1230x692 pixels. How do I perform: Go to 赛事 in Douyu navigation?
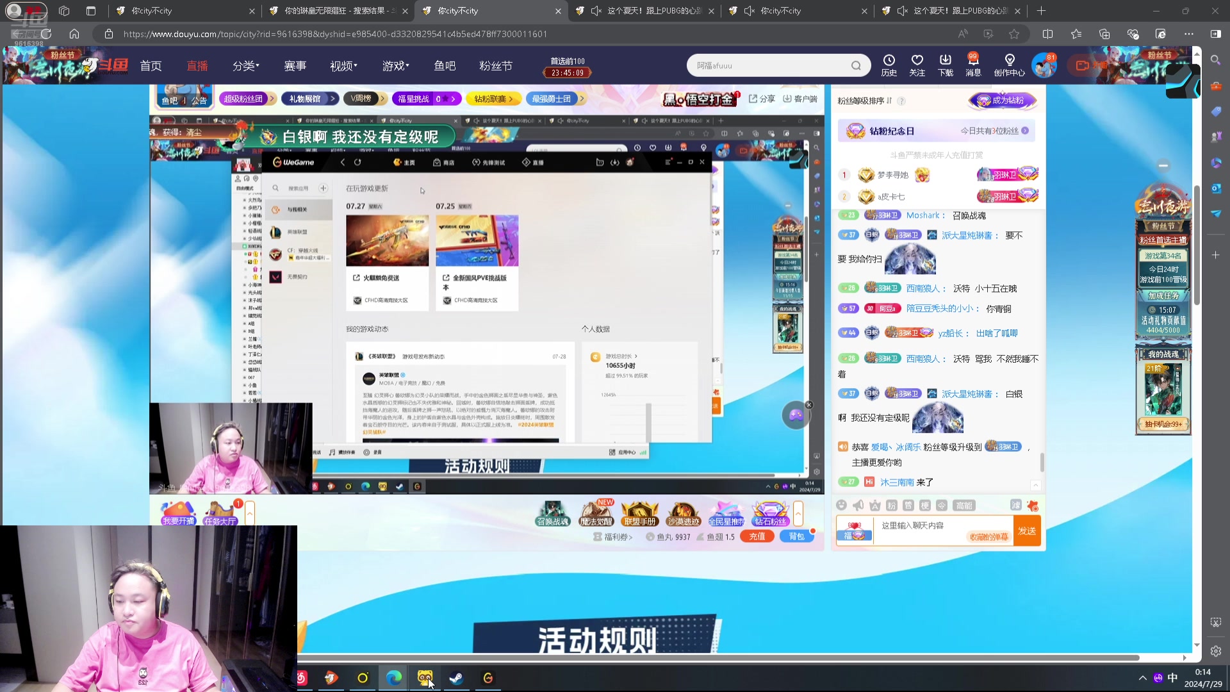295,65
